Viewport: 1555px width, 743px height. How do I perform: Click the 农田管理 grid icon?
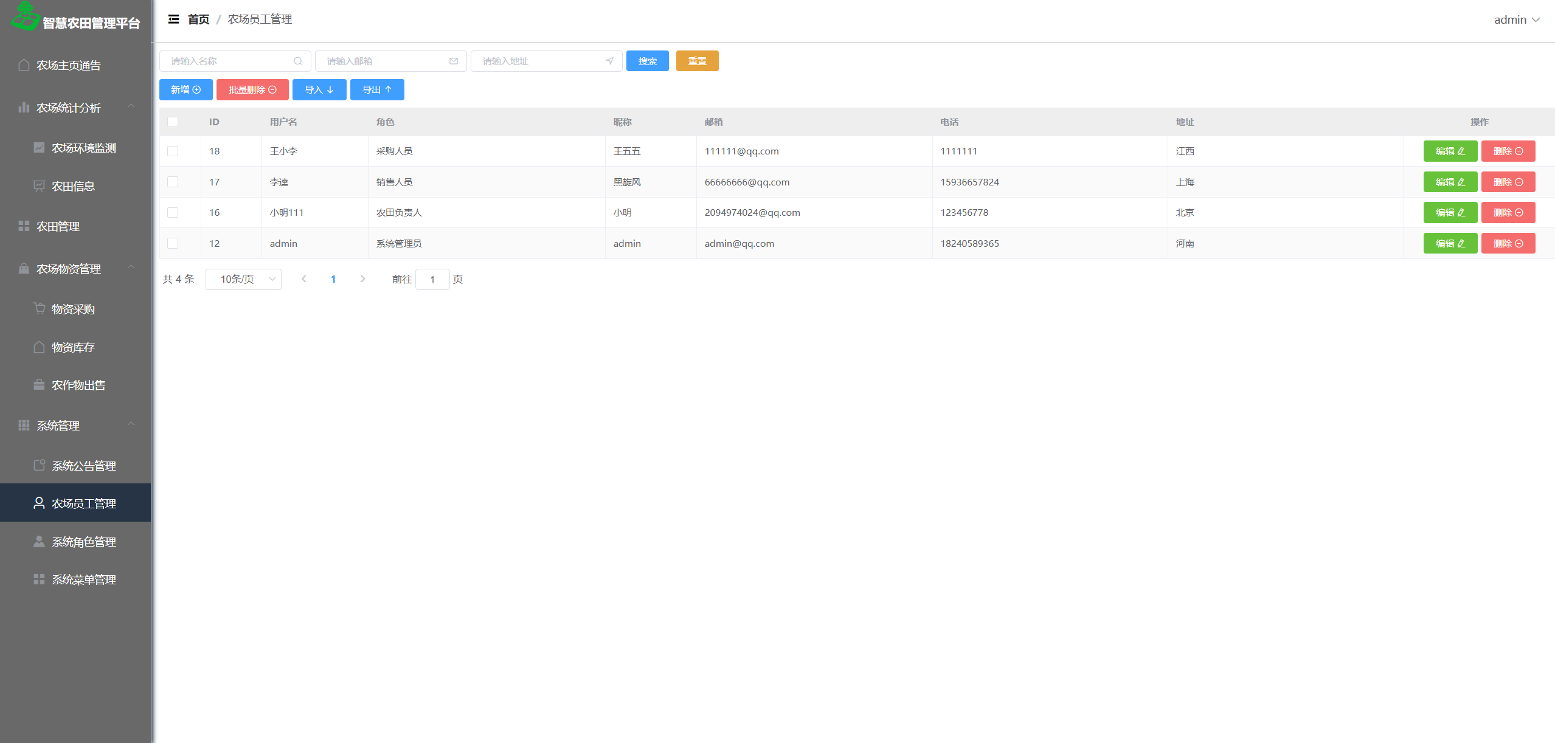tap(24, 226)
